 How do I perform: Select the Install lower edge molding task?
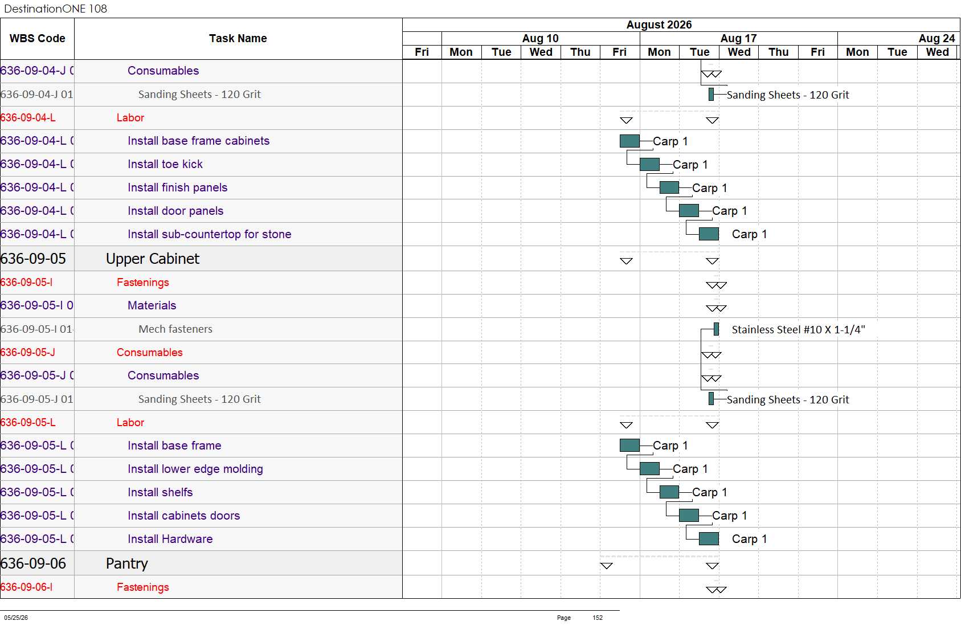195,469
